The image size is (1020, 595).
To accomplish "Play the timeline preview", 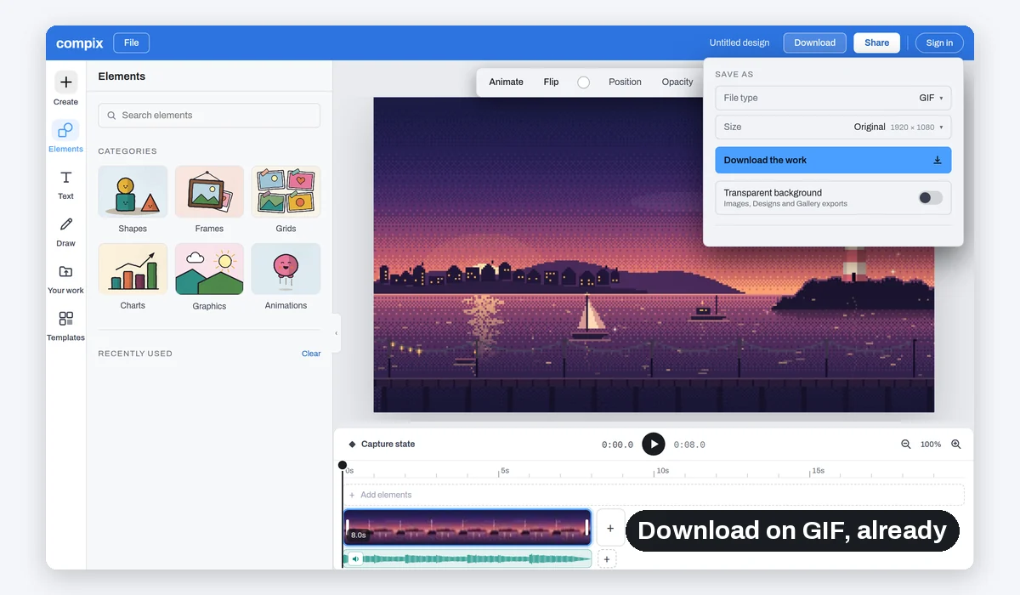I will pos(653,444).
